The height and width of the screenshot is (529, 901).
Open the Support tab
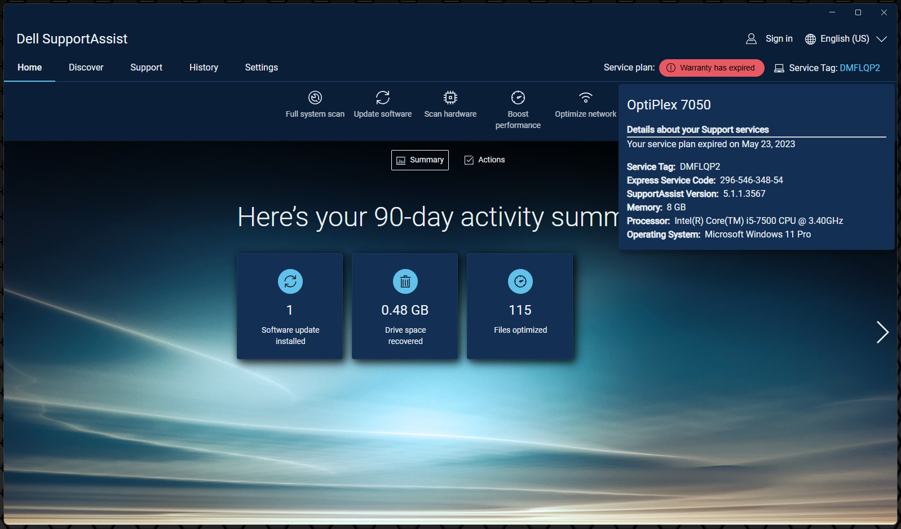point(147,68)
